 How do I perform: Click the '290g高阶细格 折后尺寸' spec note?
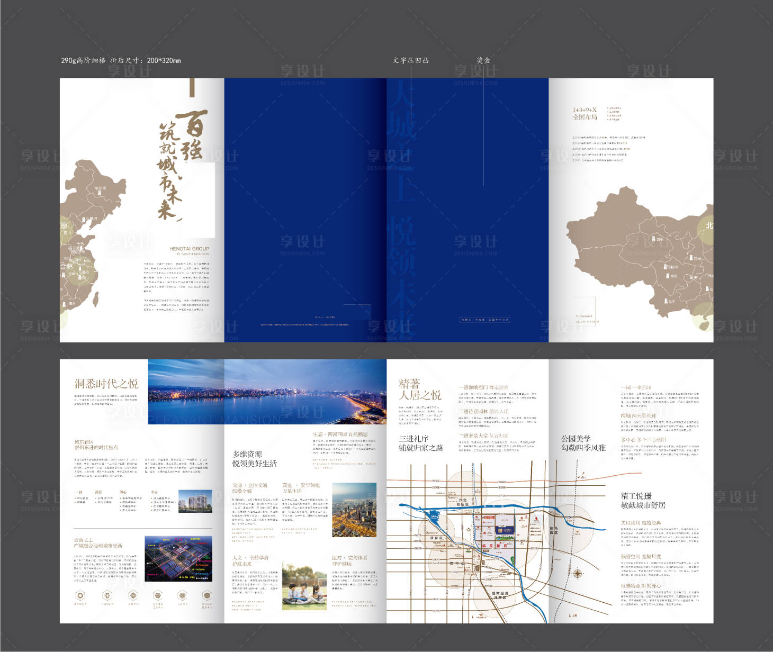pyautogui.click(x=121, y=60)
